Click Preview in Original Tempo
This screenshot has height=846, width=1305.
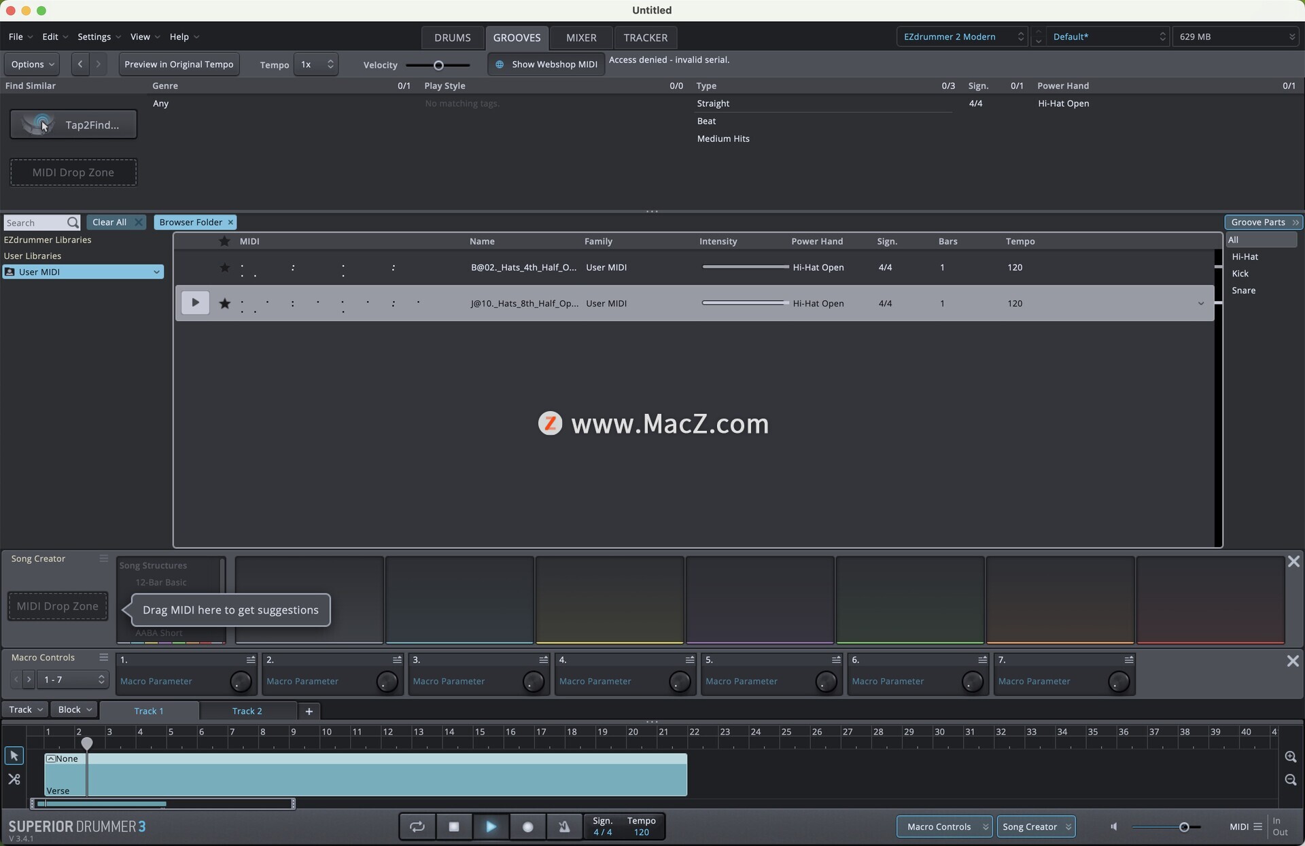point(179,64)
